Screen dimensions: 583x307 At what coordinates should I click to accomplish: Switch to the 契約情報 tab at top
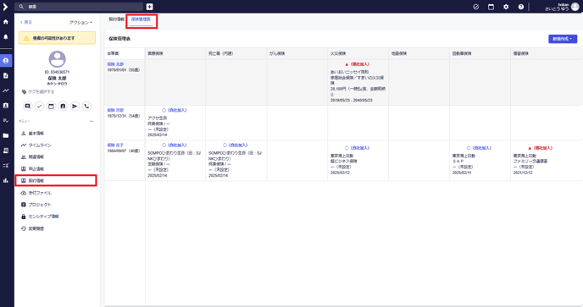(x=116, y=19)
